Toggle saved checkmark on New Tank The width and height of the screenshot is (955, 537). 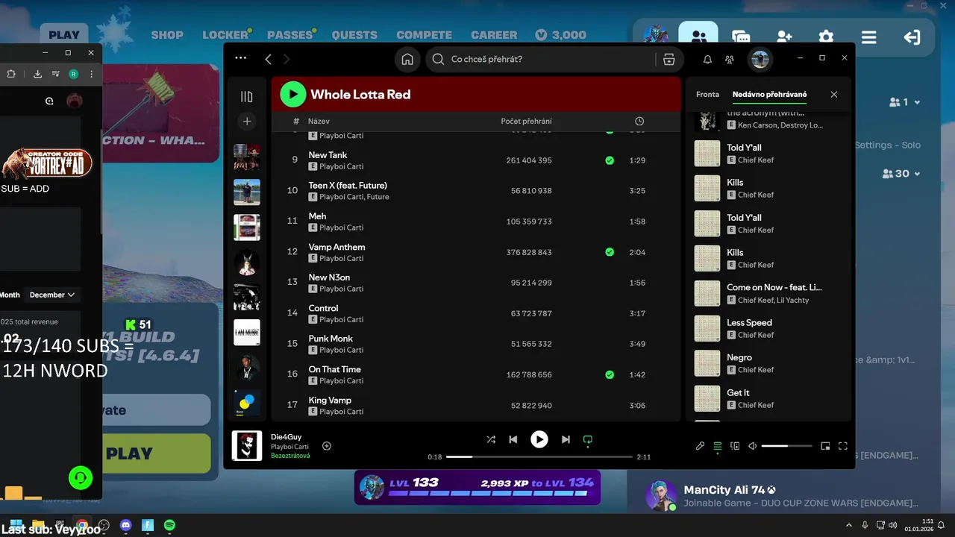[x=610, y=160]
